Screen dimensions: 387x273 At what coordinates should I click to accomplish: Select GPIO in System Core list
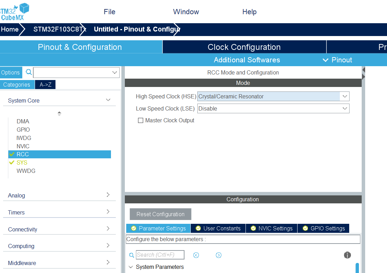[23, 130]
